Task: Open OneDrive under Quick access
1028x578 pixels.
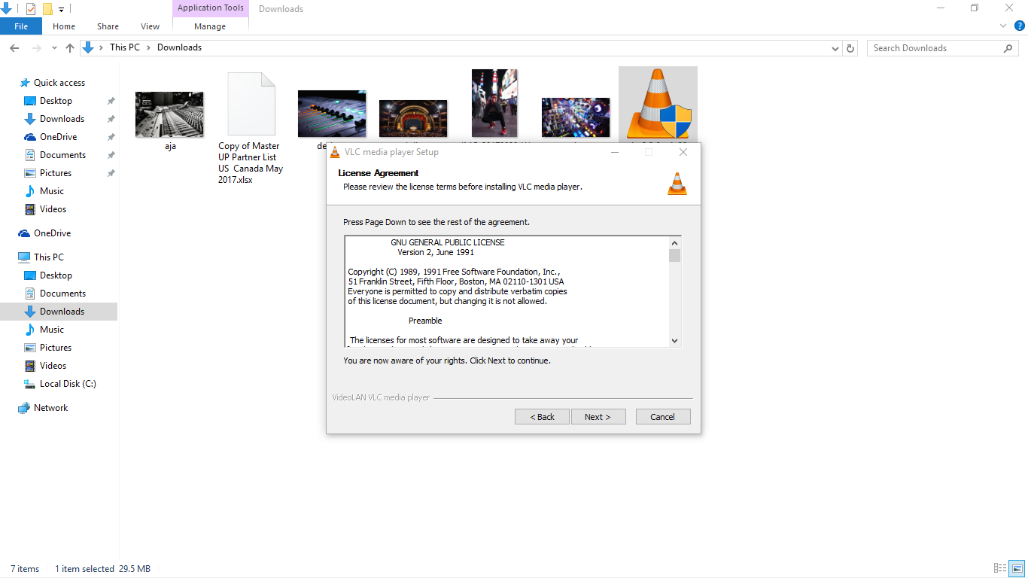Action: [x=58, y=137]
